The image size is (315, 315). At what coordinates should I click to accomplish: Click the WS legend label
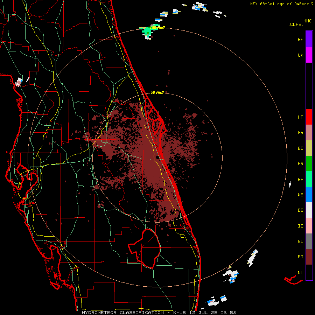pos(300,195)
